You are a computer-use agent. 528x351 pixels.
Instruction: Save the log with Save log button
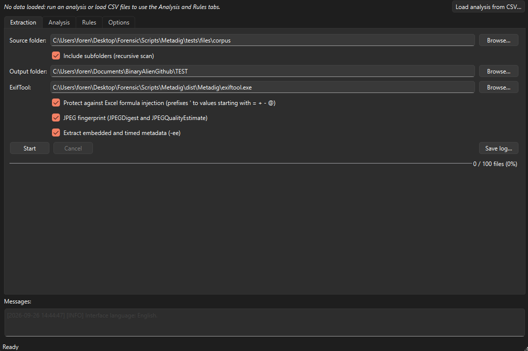[499, 148]
